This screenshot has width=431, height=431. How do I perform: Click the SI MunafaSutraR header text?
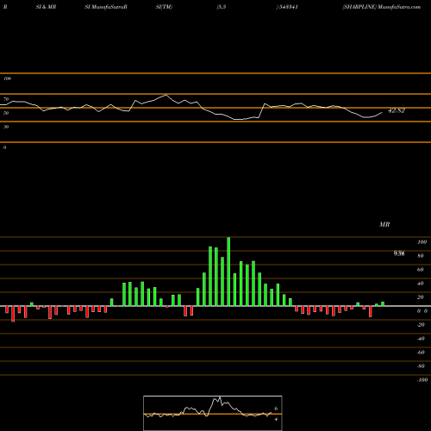(106, 7)
